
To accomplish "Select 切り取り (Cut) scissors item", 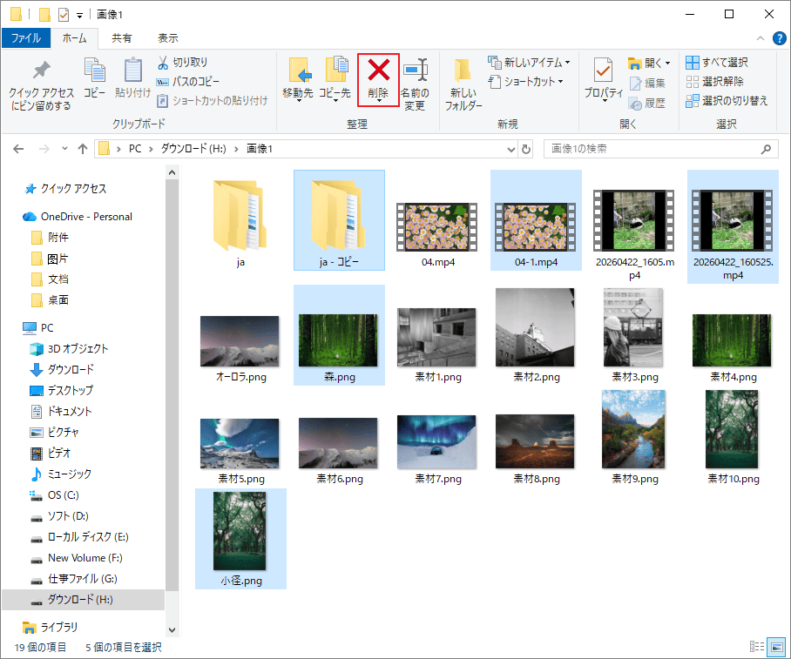I will click(183, 62).
